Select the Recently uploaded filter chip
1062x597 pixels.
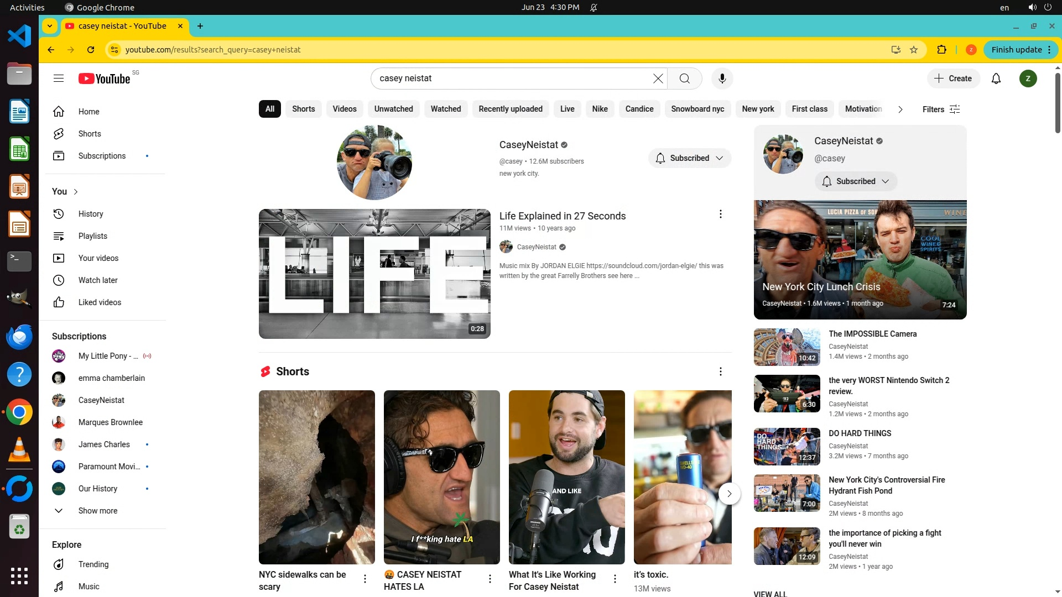tap(510, 109)
